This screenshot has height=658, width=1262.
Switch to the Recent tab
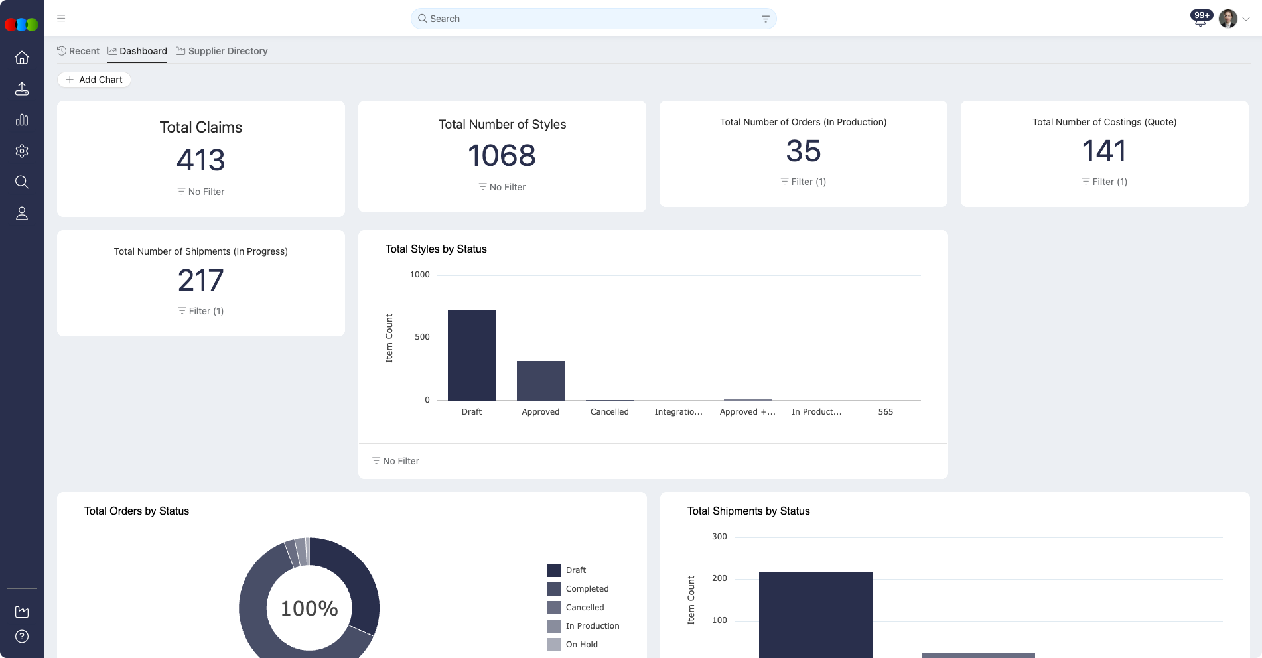tap(78, 51)
